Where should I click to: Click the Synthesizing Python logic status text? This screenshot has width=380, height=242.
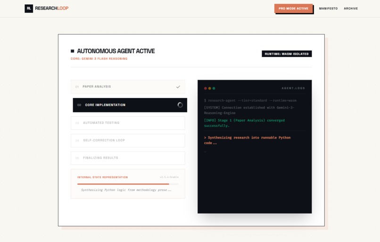(126, 190)
